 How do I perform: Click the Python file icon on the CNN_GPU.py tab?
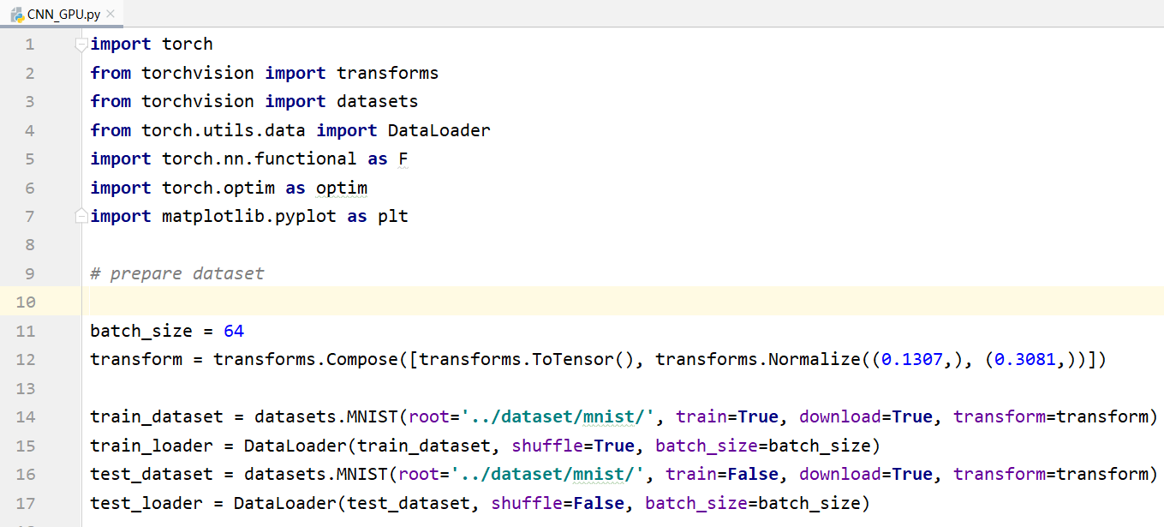point(16,14)
